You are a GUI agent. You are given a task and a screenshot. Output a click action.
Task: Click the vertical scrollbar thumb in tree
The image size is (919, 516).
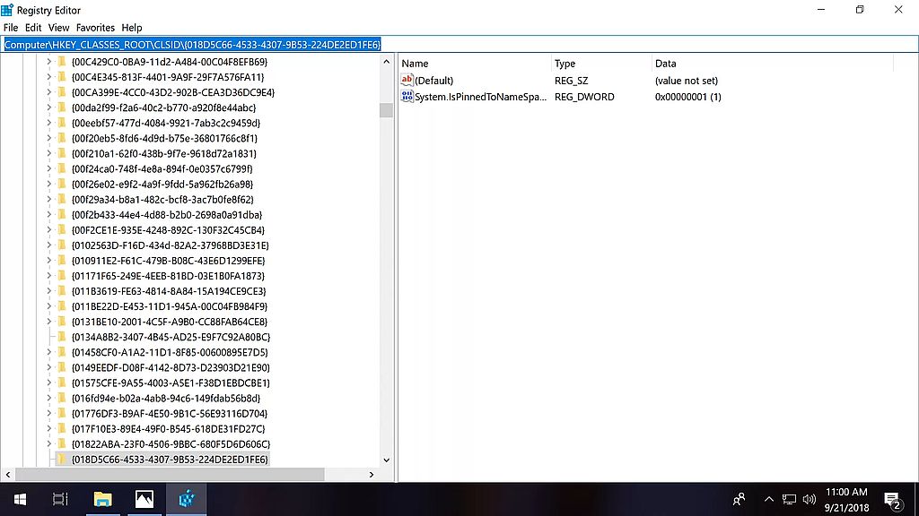pos(386,110)
